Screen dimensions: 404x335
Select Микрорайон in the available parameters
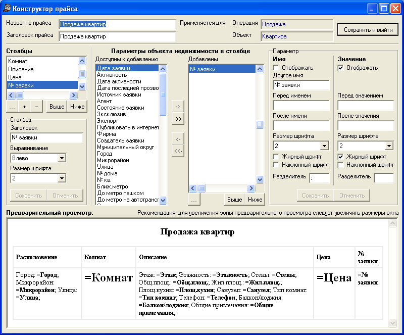tap(127, 160)
